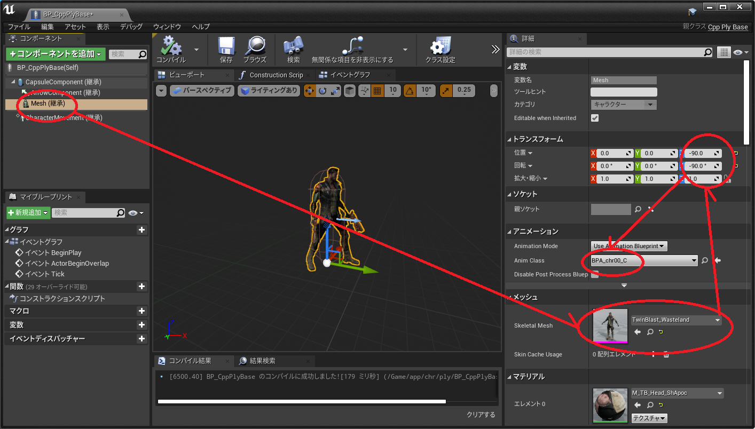Open details property matrix grid icon
Viewport: 755px width, 429px height.
tap(723, 52)
